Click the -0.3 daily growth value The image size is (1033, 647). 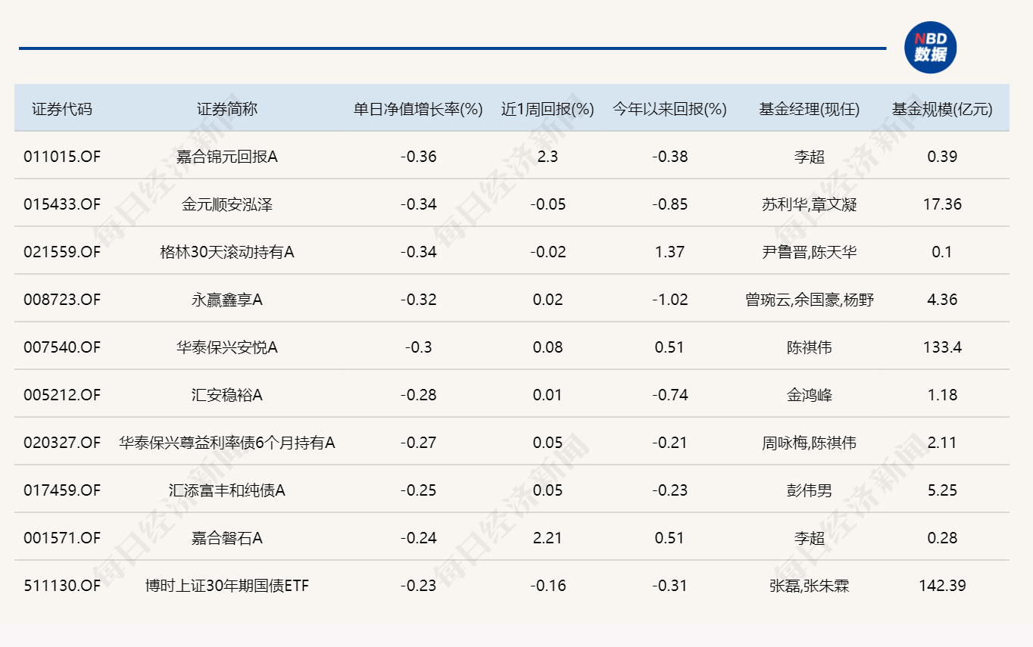(x=419, y=347)
